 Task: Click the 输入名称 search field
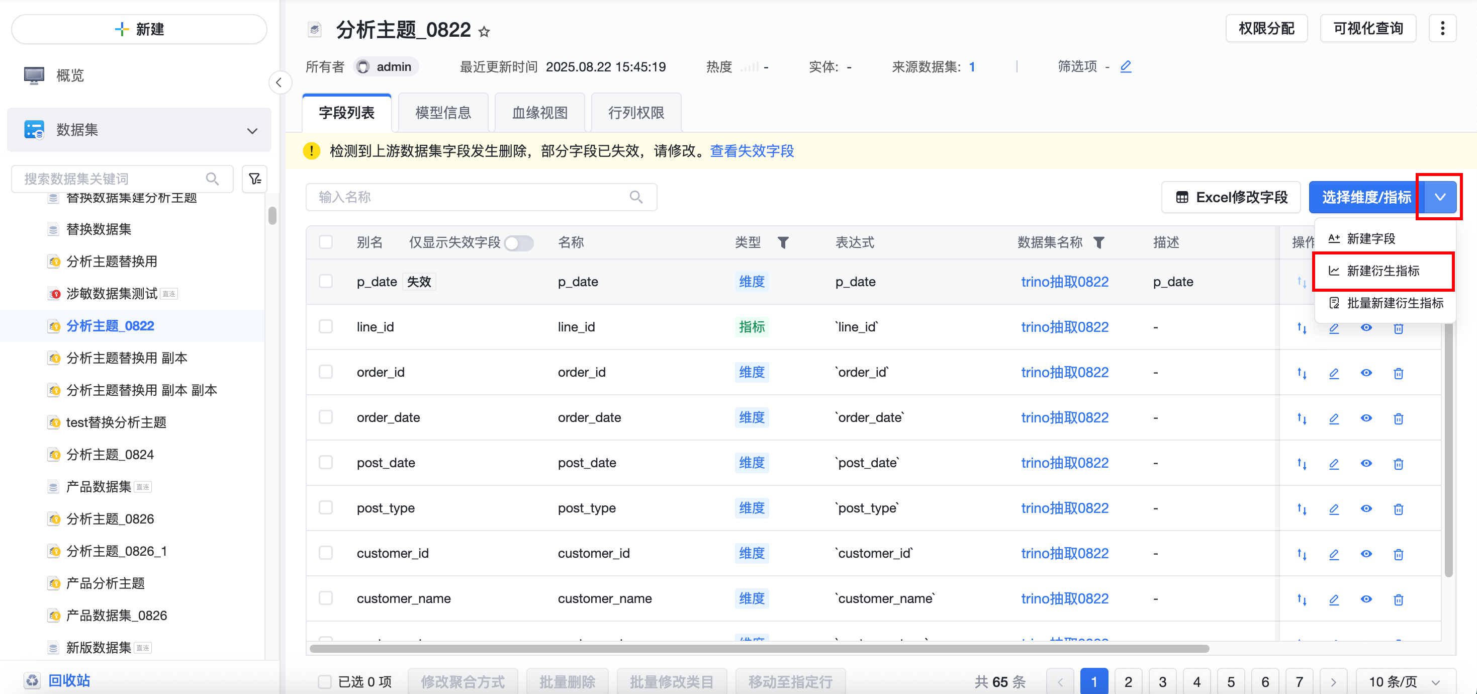click(470, 197)
